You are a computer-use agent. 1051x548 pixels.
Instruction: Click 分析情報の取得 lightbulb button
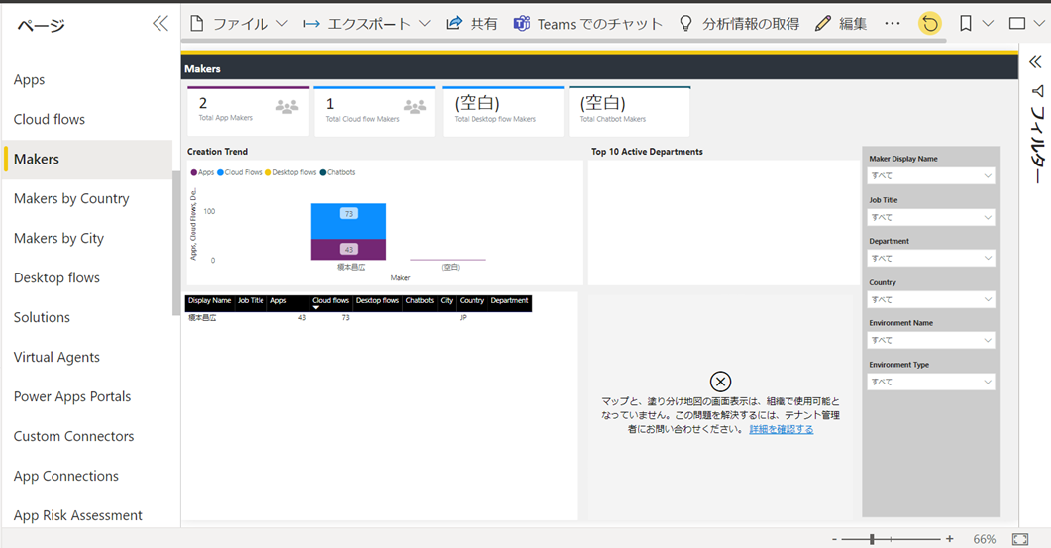[739, 24]
